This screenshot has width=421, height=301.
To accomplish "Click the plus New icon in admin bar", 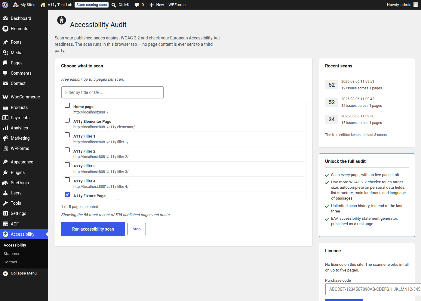I will 152,5.
